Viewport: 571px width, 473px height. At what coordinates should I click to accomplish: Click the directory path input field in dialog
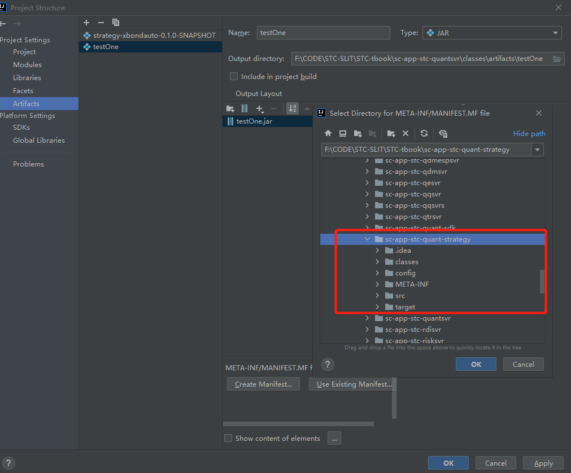tap(426, 150)
